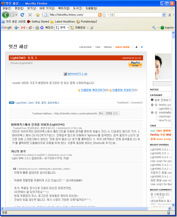Click the PayPal Donate button

pyautogui.click(x=135, y=64)
